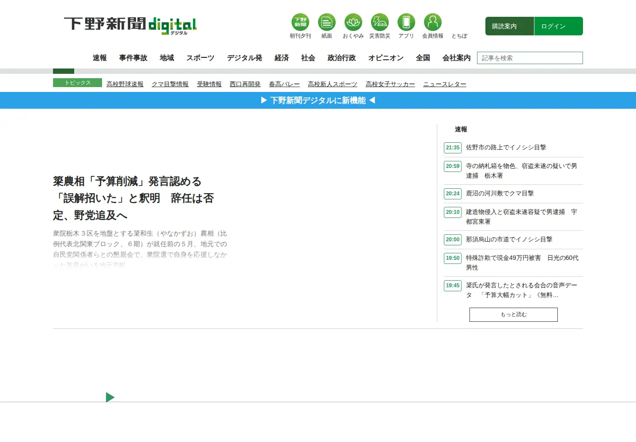The image size is (636, 442).
Task: Open the 社会 menu item
Action: [308, 58]
